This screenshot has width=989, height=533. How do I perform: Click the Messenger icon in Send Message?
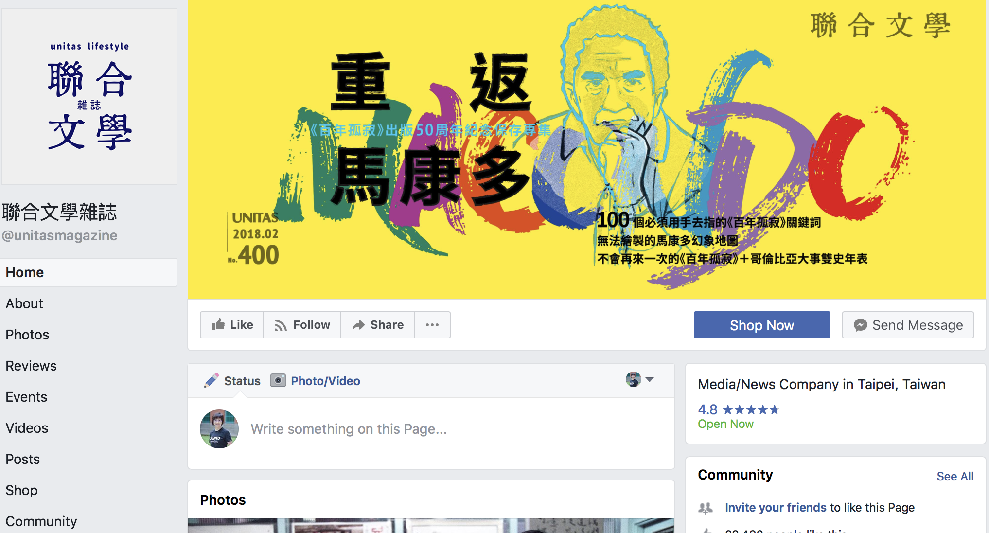click(x=860, y=325)
